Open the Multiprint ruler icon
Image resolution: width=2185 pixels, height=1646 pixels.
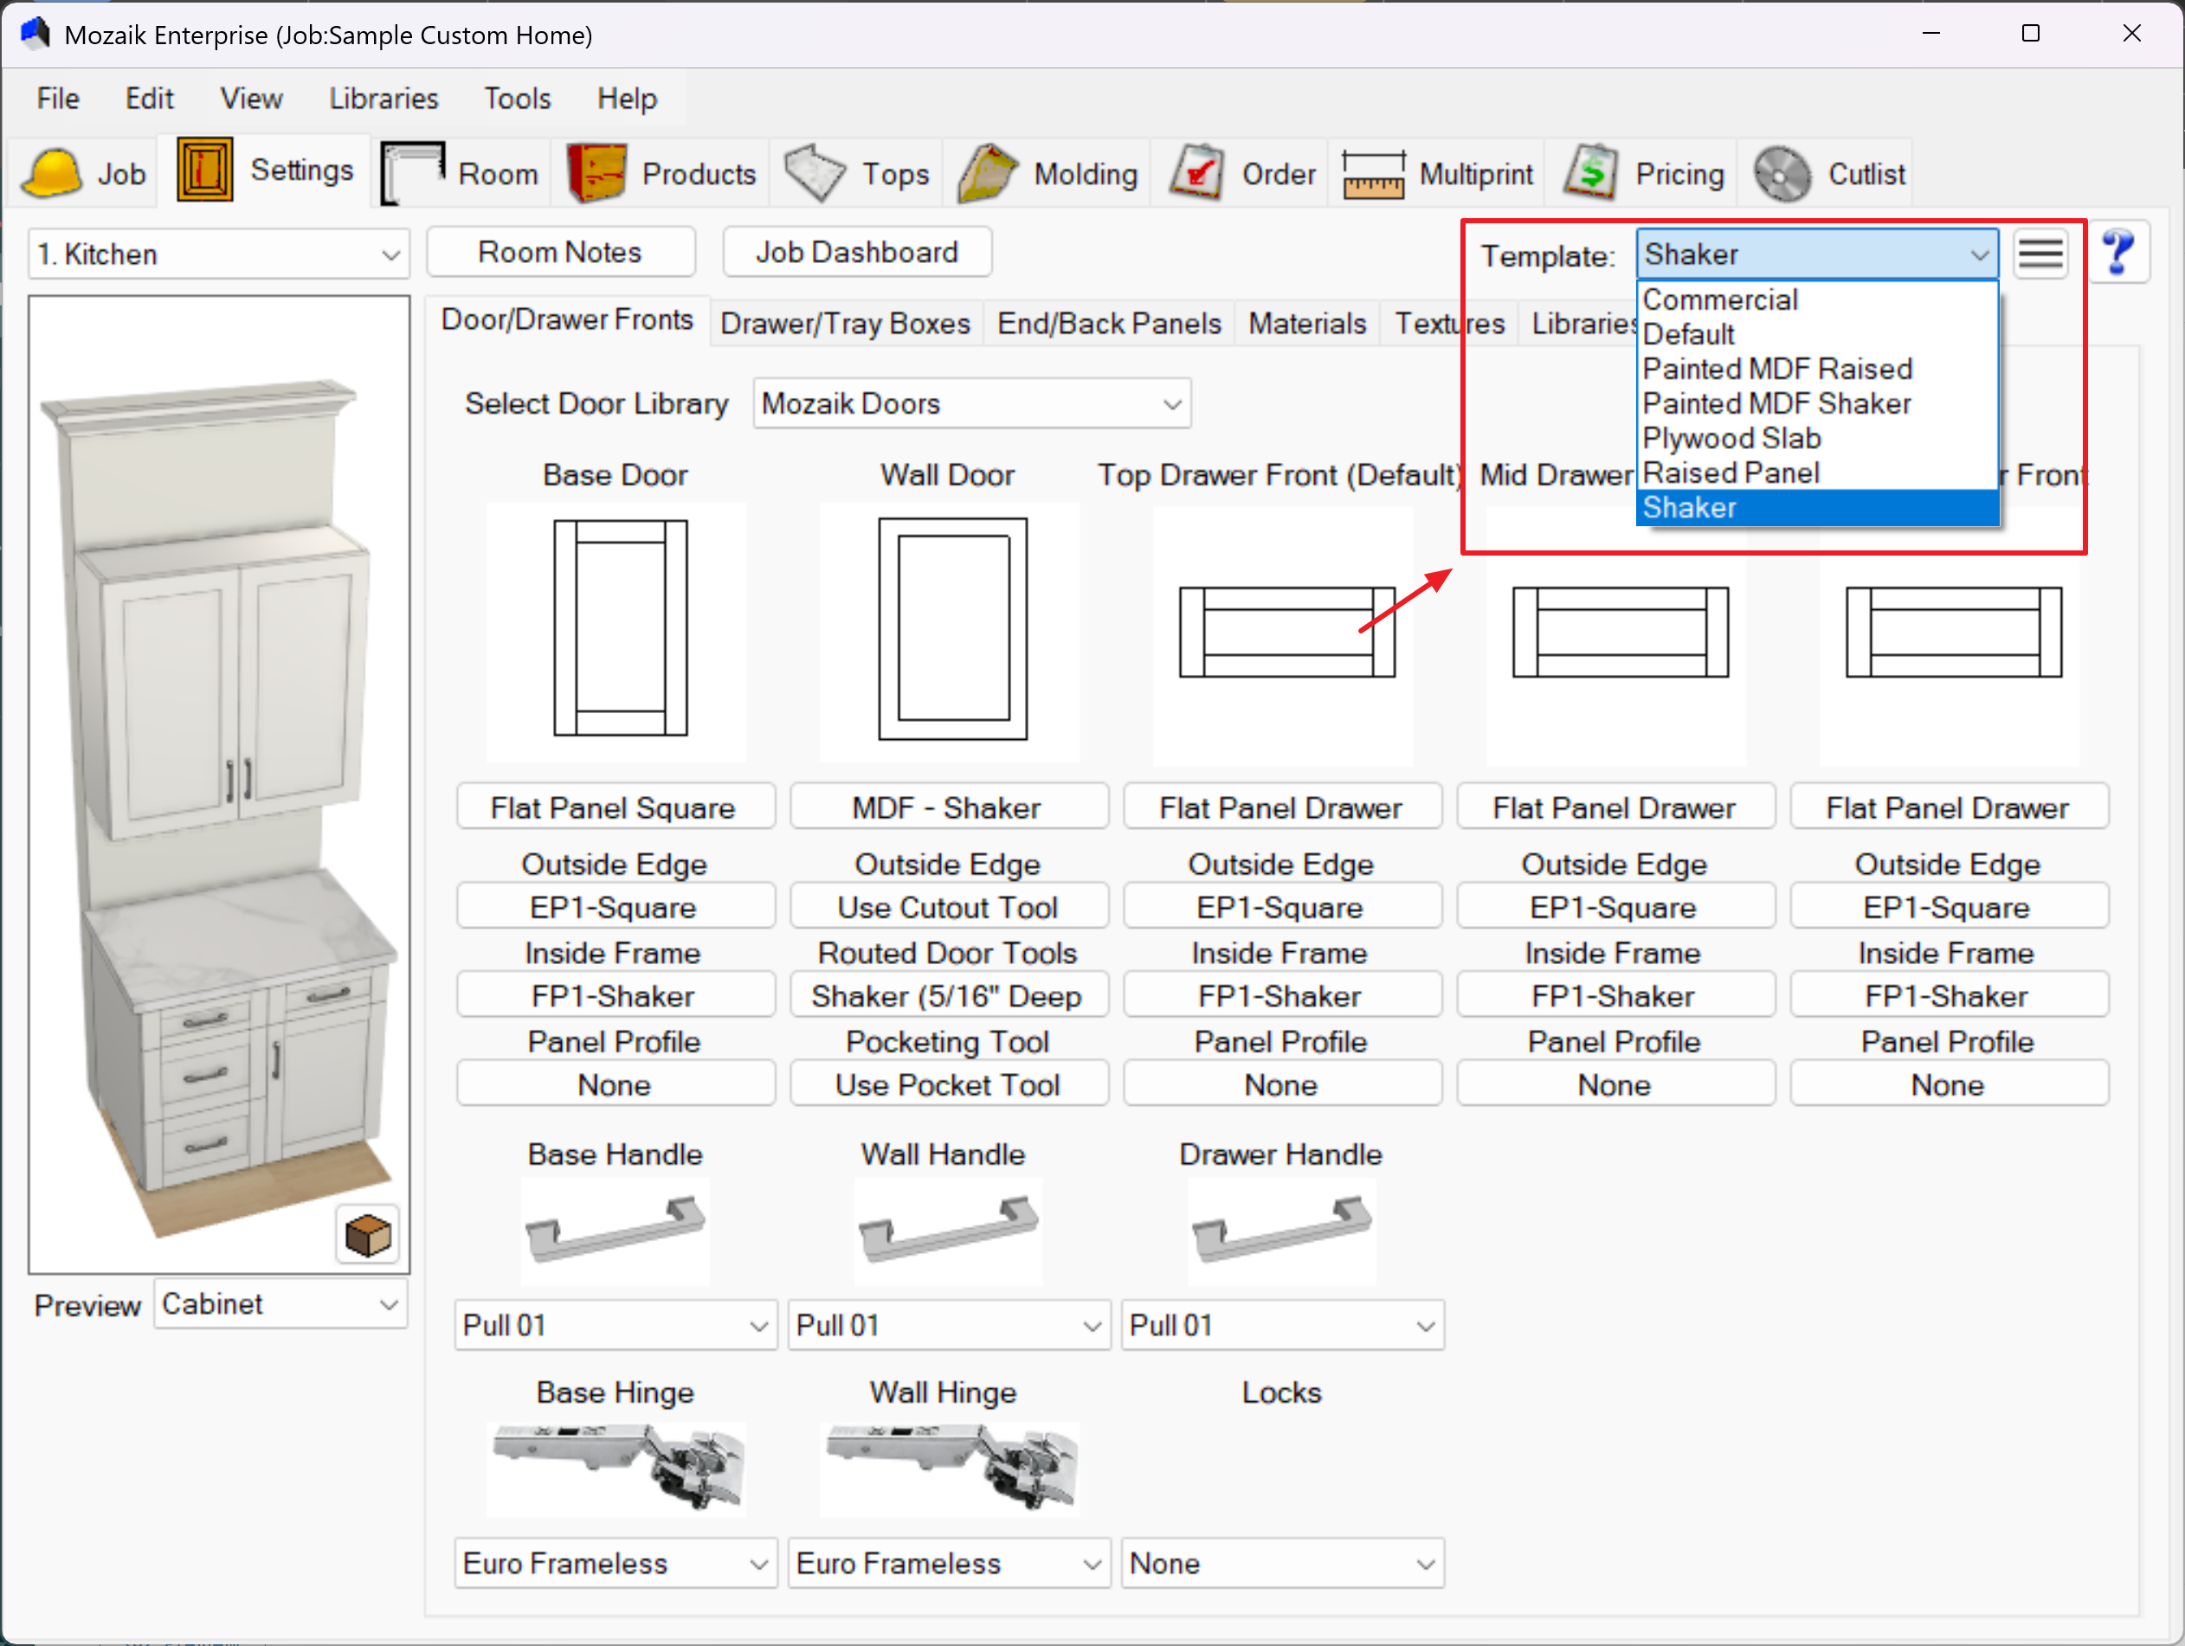point(1372,174)
